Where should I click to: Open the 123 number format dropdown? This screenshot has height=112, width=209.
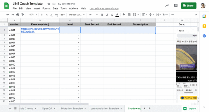[62, 15]
